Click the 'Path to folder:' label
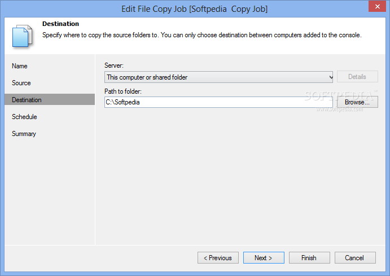The image size is (390, 276). pos(123,91)
